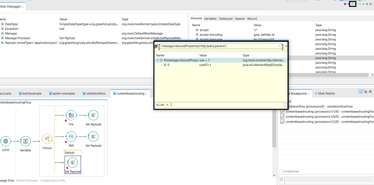Click the Set Payload after File
This screenshot has width=374, height=185.
click(93, 116)
